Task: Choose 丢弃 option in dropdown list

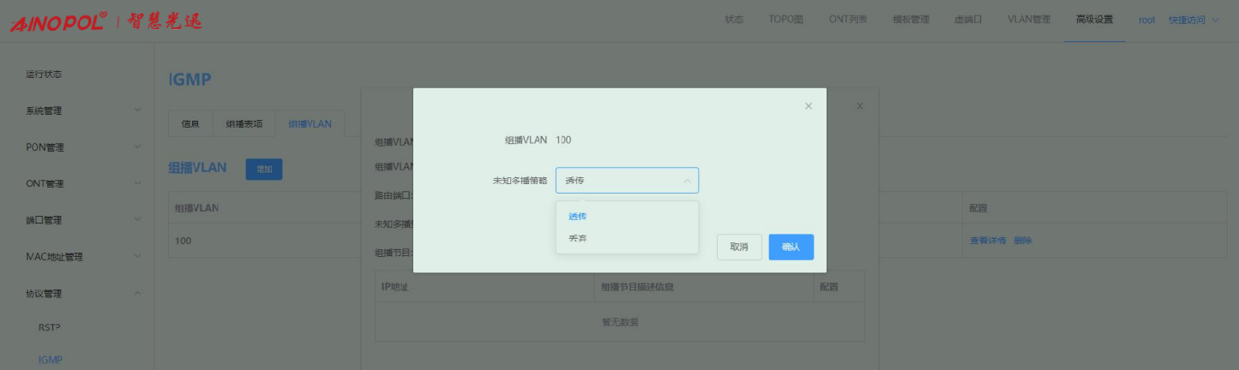Action: click(578, 238)
